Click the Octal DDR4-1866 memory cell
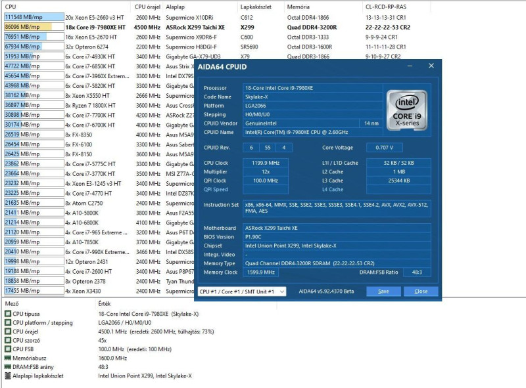This screenshot has width=526, height=388. (308, 18)
